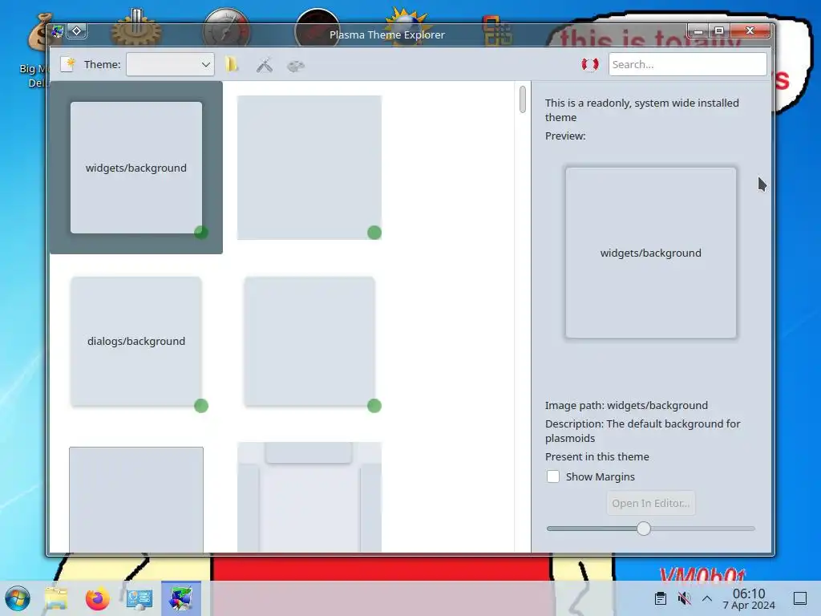Select the panel-shaped tile in third row

pos(309,496)
